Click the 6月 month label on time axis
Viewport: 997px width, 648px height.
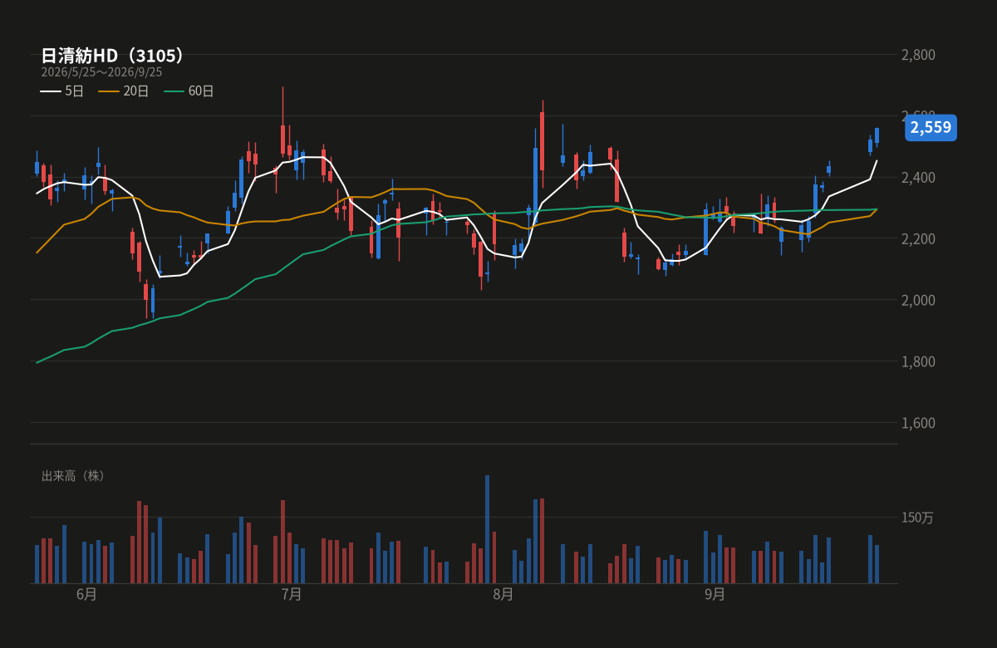[86, 594]
